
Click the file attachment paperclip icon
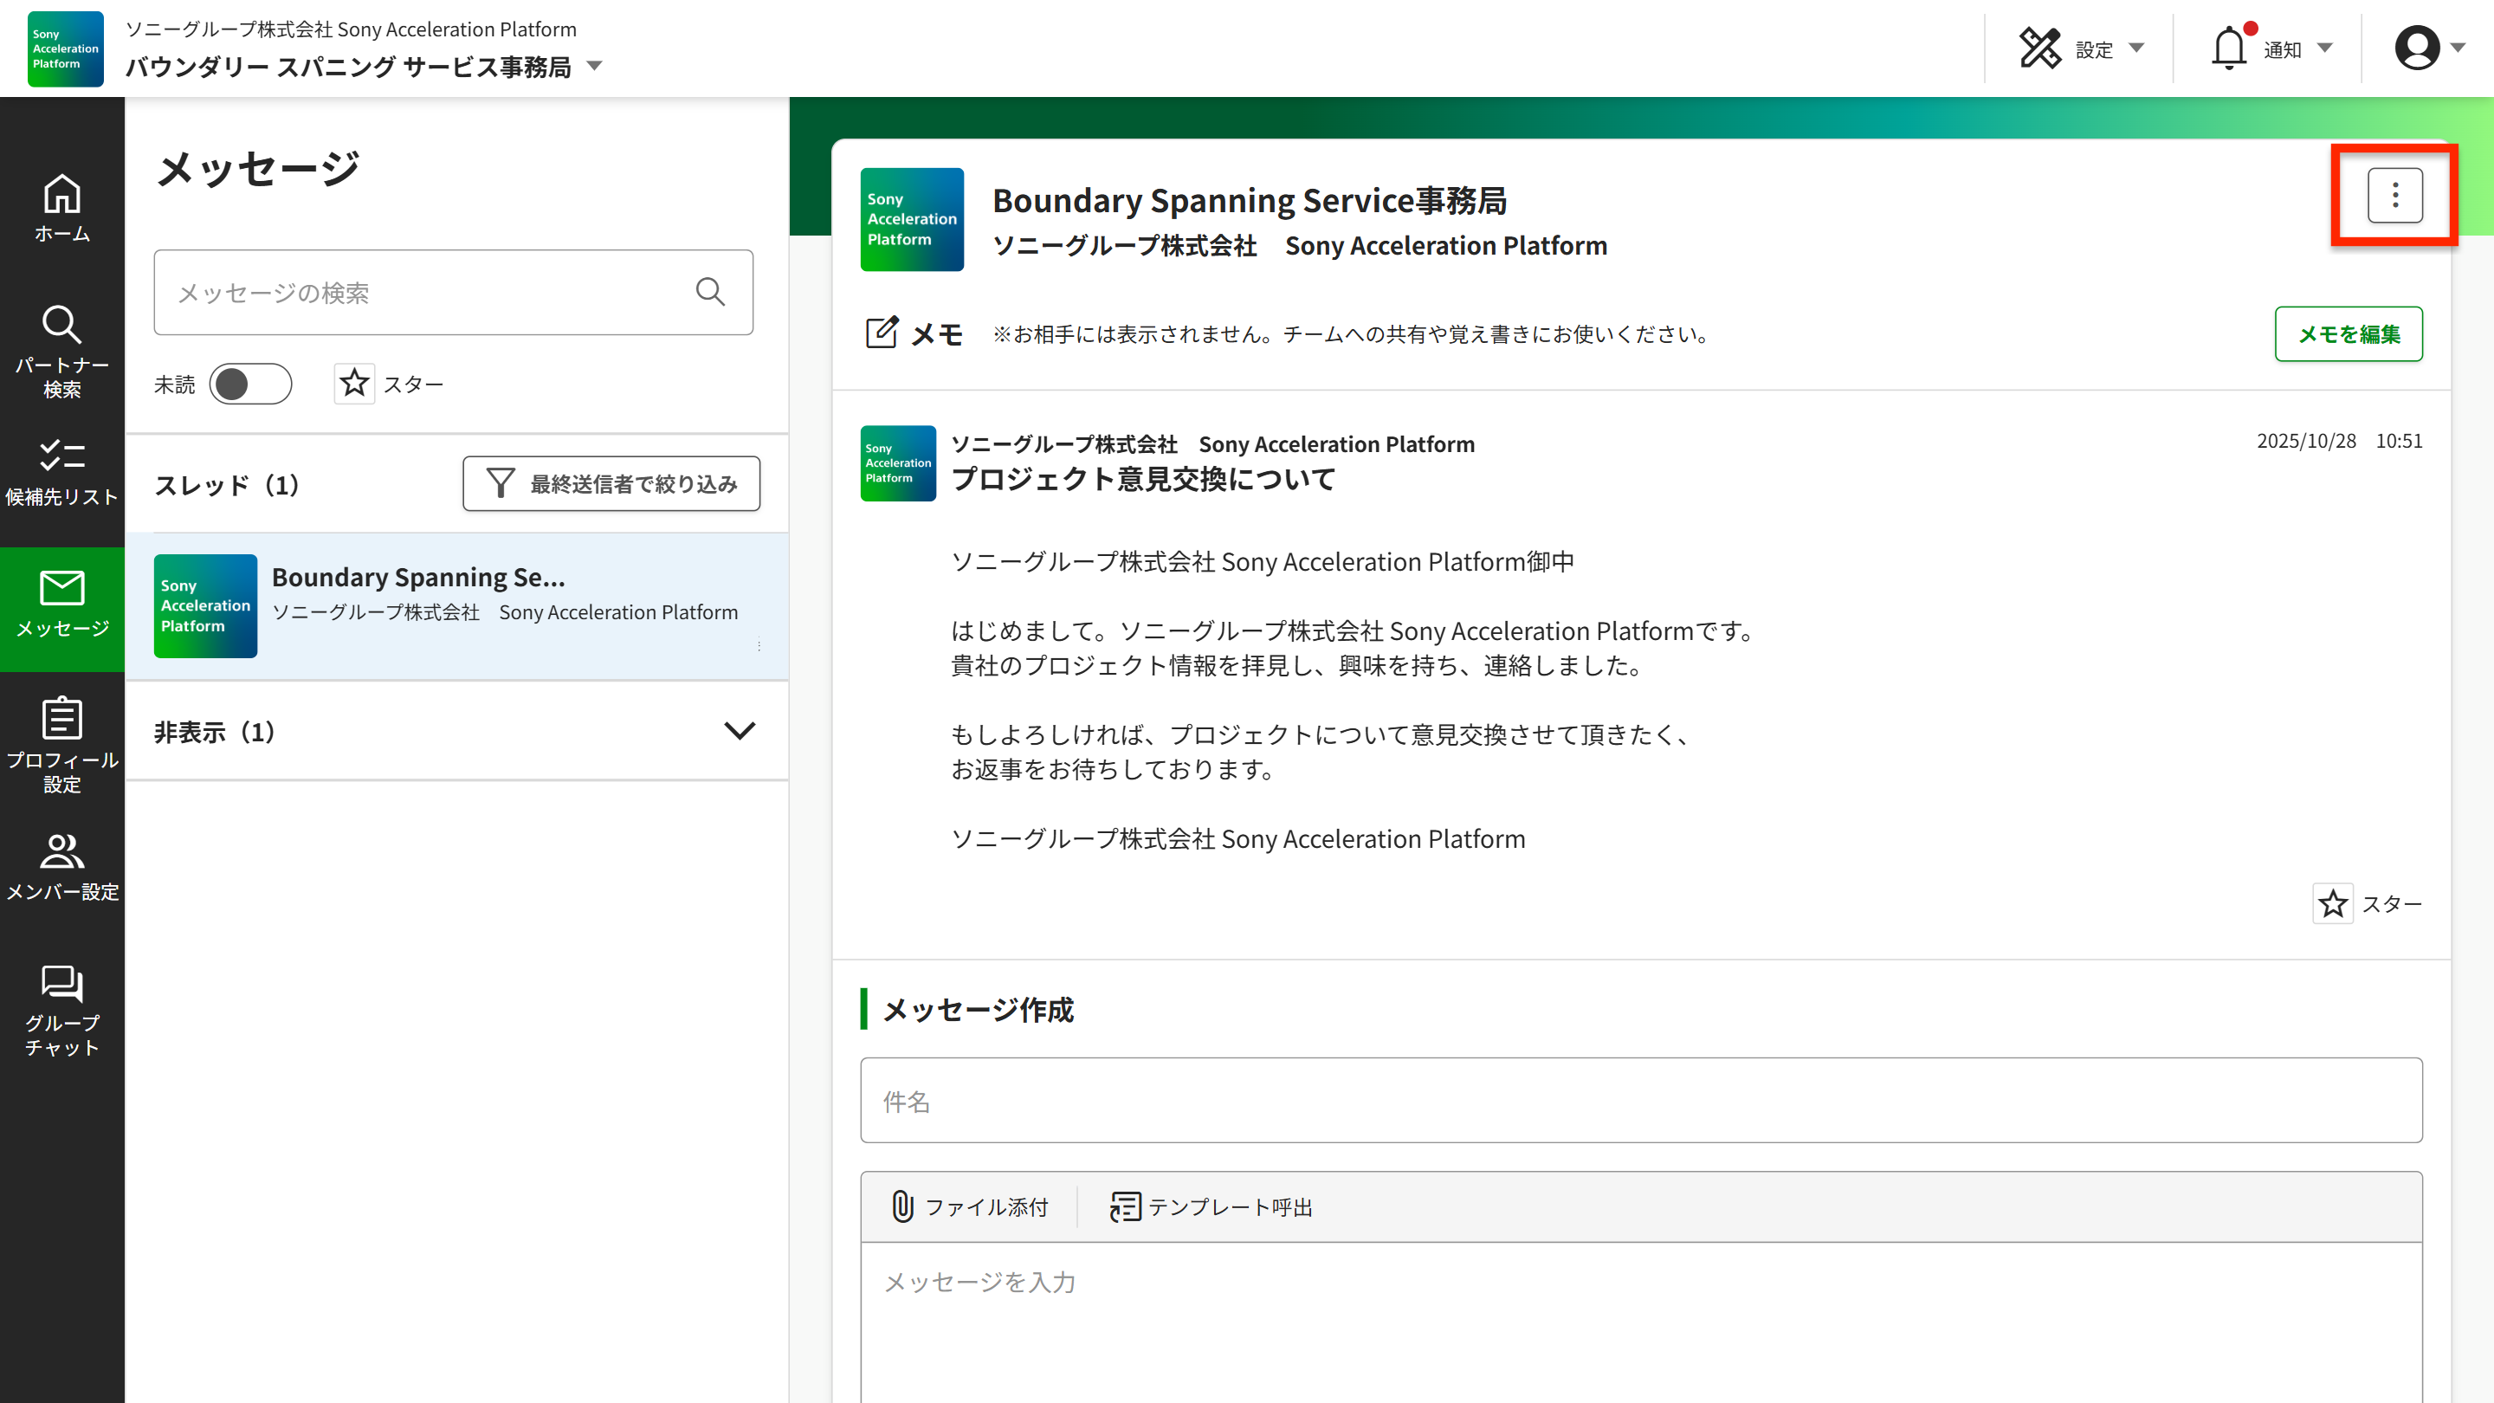[902, 1206]
